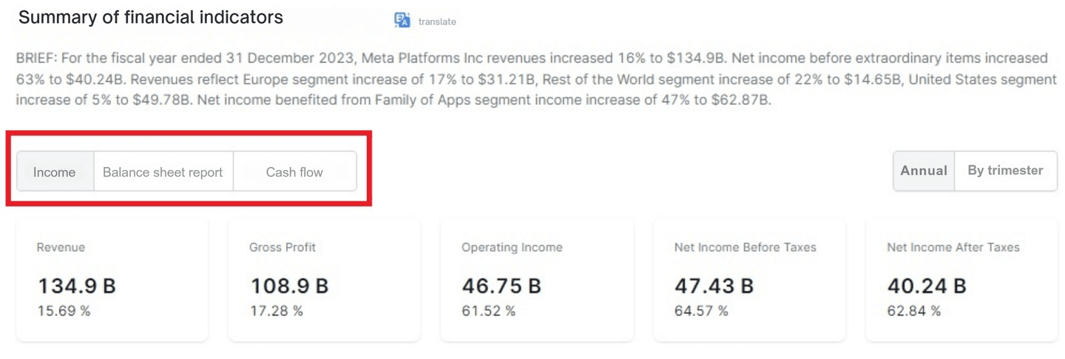Screen dimensions: 1065x359
Task: Select the Income tab
Action: 55,172
